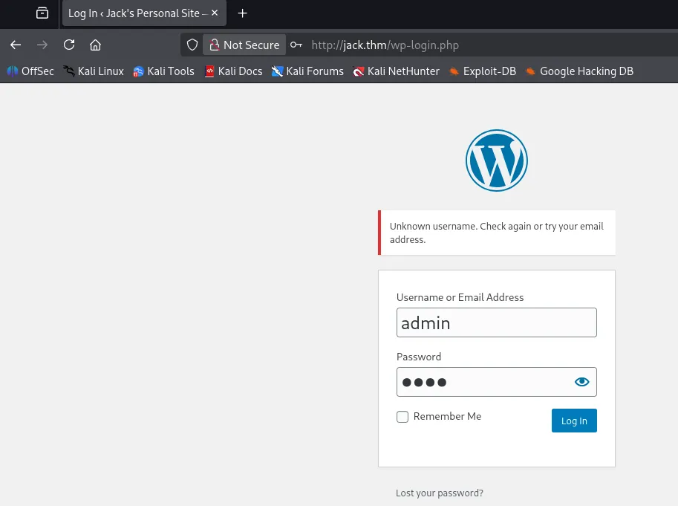Open new tab with the plus icon
The image size is (678, 506).
pos(242,13)
